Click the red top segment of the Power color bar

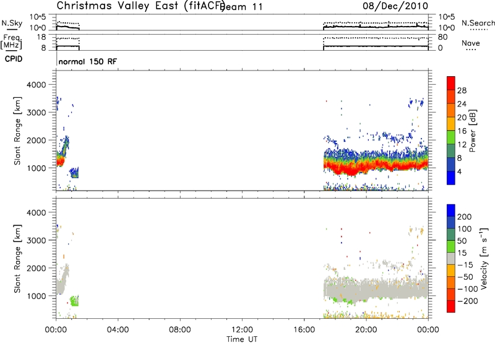[451, 83]
